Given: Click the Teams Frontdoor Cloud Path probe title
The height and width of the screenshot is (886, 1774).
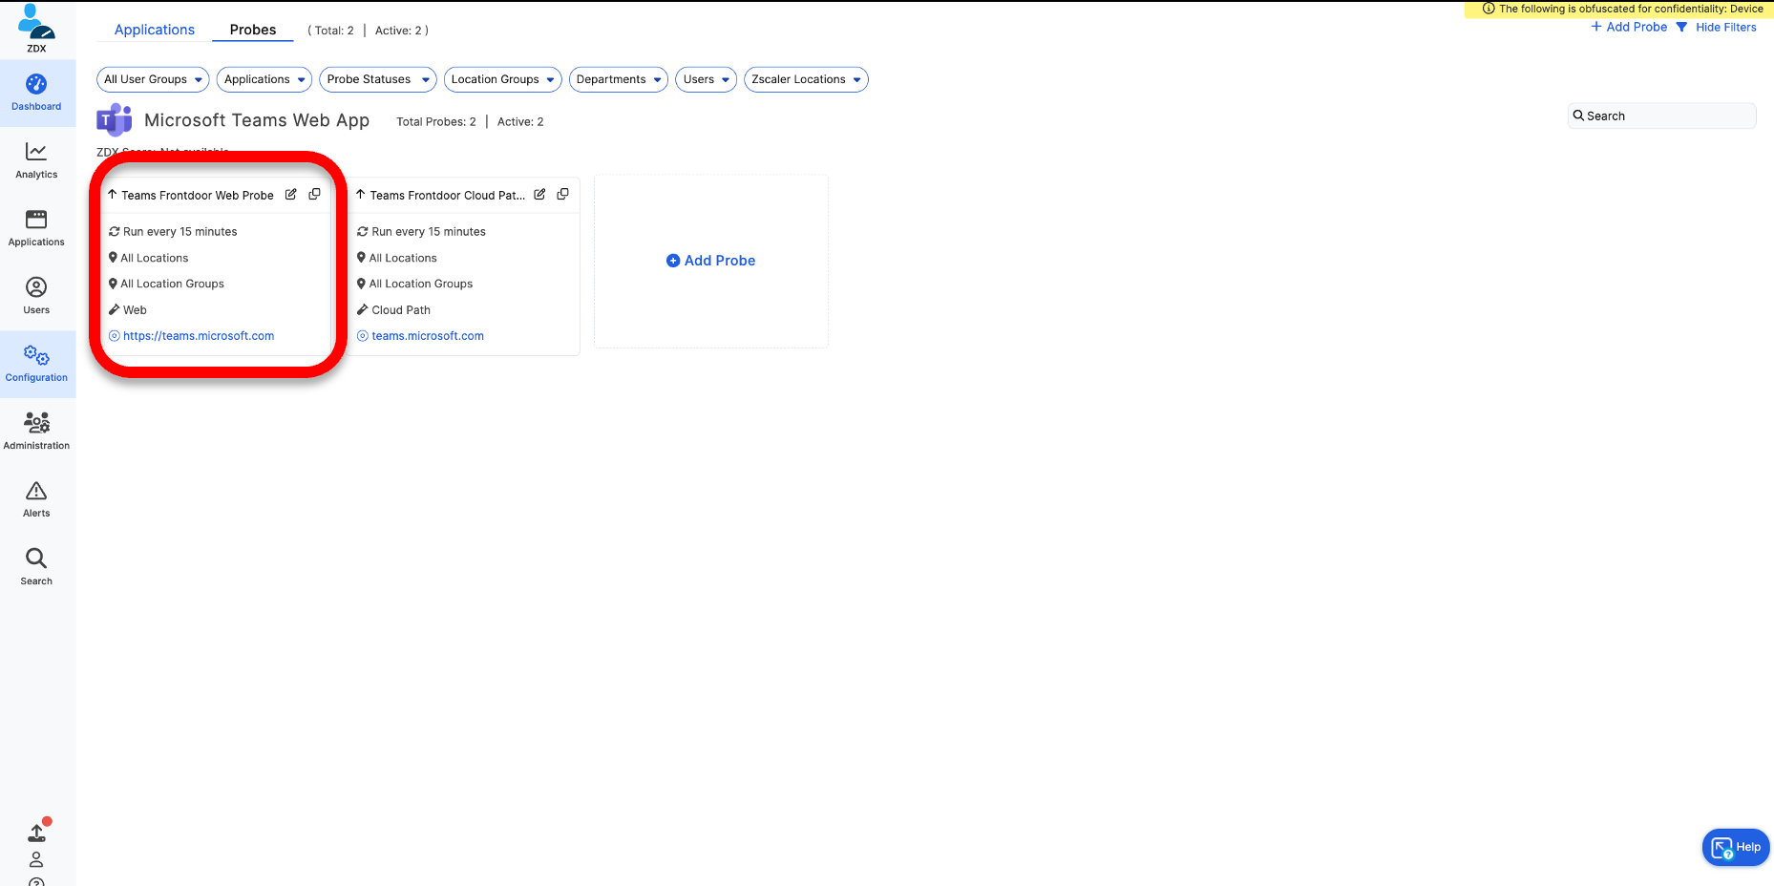Looking at the screenshot, I should pos(448,195).
